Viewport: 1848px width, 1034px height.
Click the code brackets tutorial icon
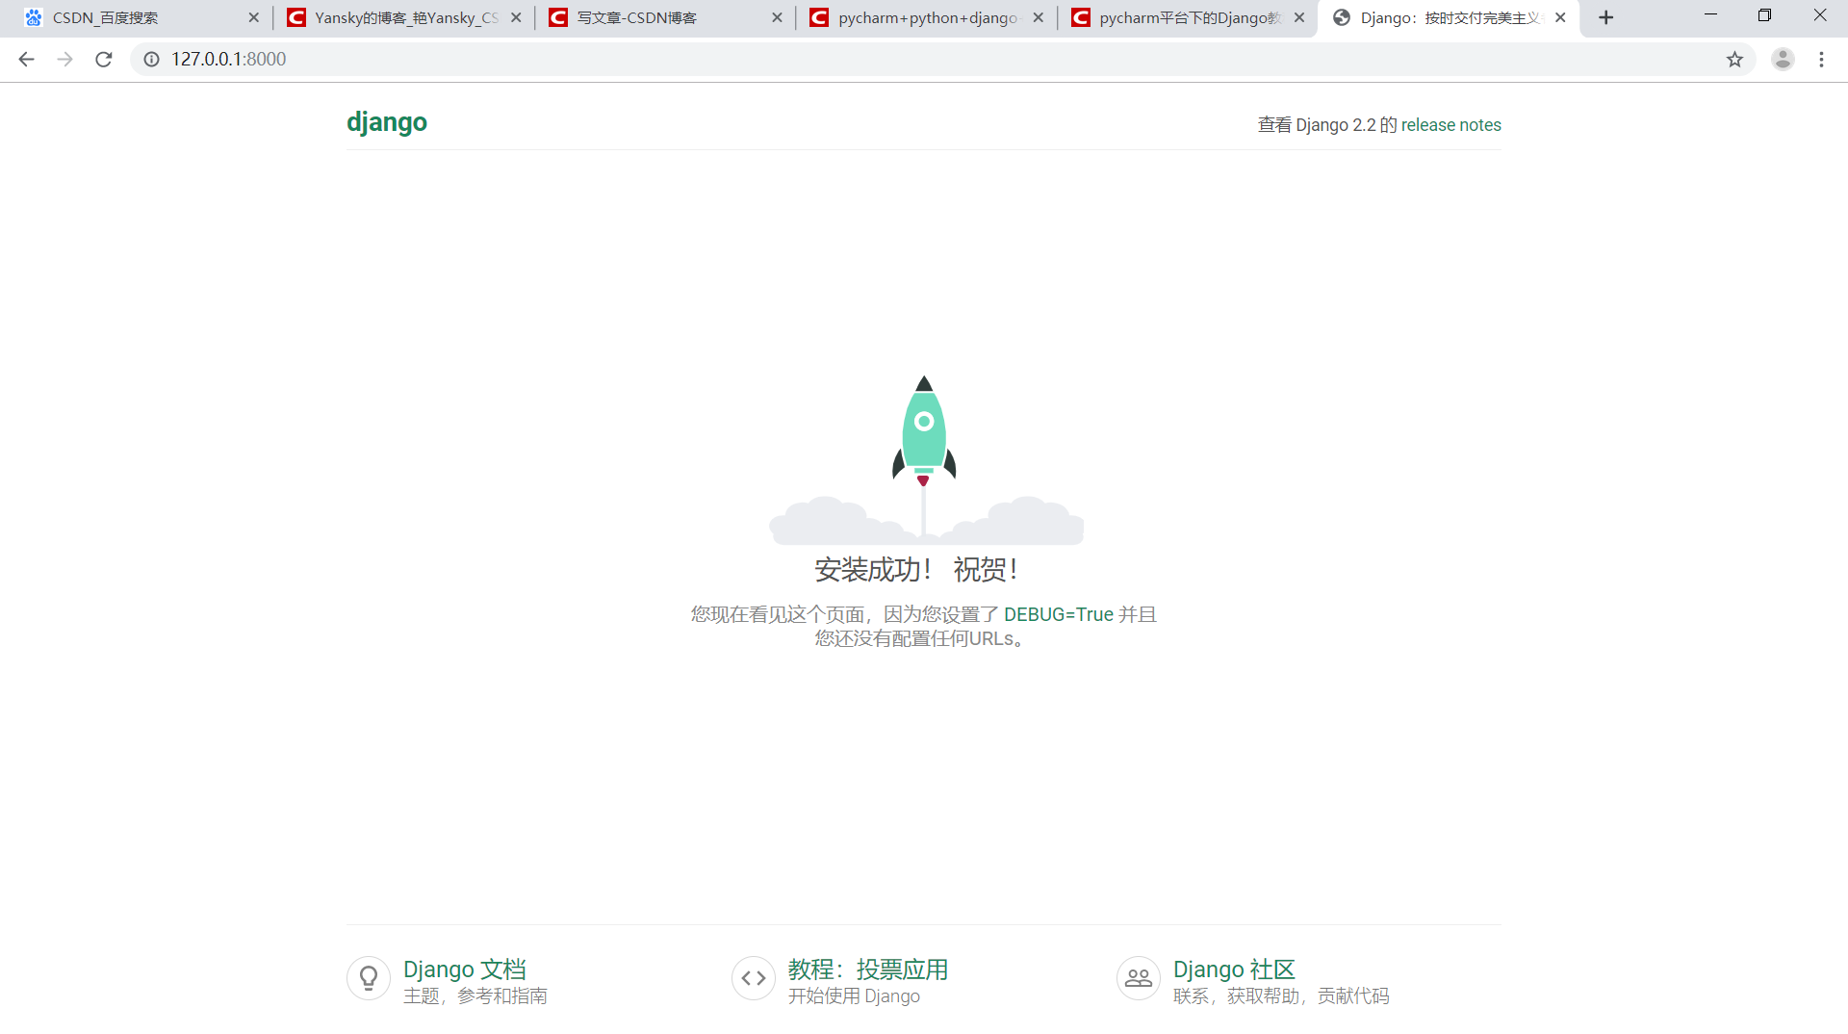[754, 978]
